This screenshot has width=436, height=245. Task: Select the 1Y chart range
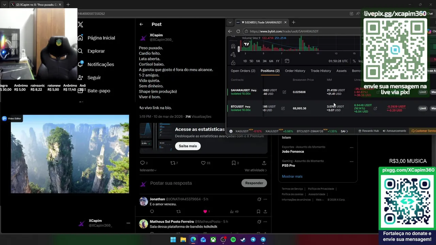[x=278, y=61]
